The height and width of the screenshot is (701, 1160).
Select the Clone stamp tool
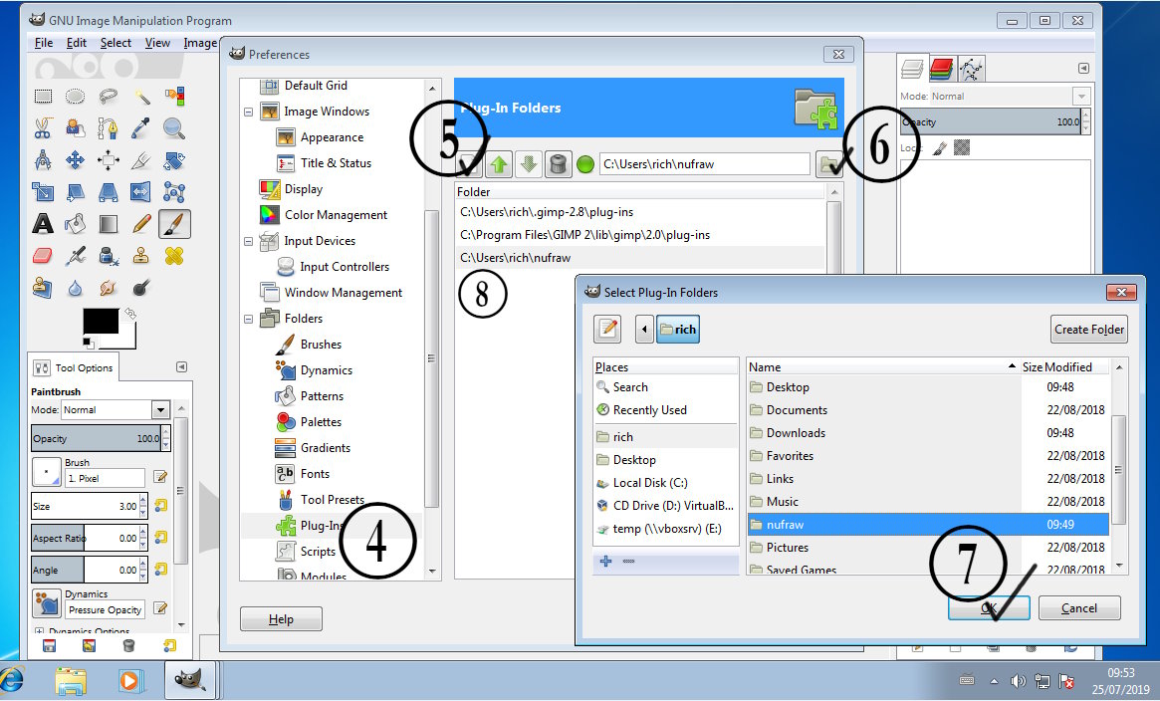141,256
